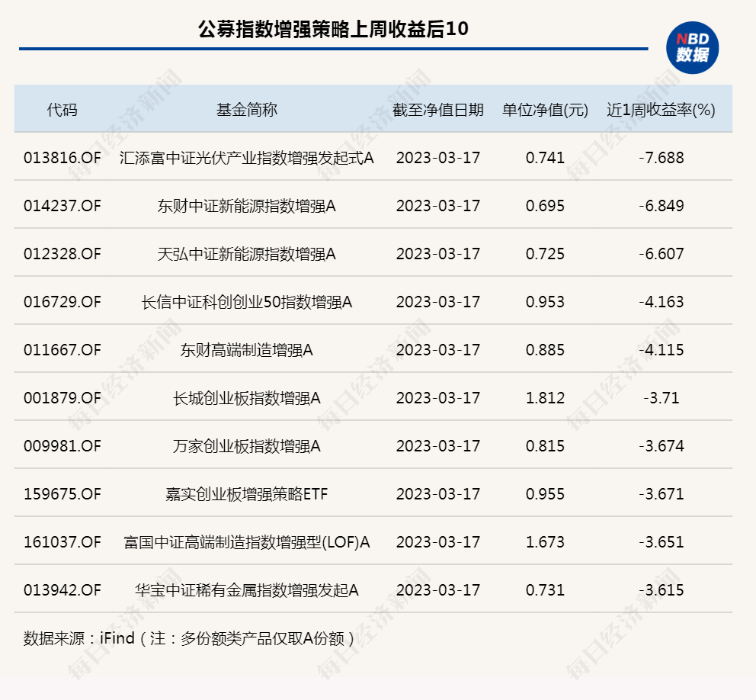Select the 代码 column header
The image size is (756, 700).
[x=63, y=108]
